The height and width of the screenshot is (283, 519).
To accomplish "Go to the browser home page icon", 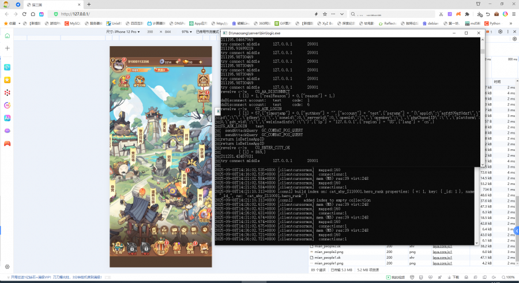I will [x=33, y=14].
